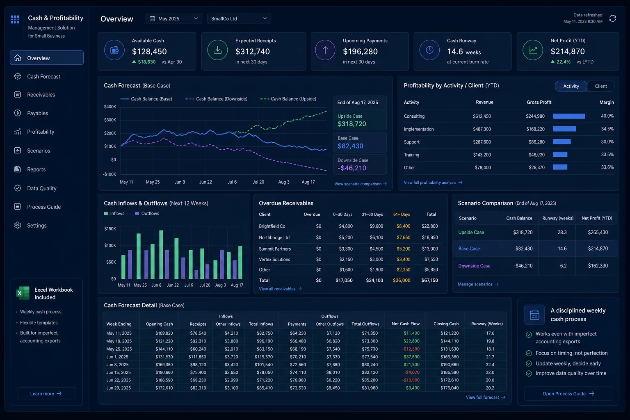This screenshot has width=630, height=420.
Task: Open Reports in the sidebar
Action: [x=47, y=169]
